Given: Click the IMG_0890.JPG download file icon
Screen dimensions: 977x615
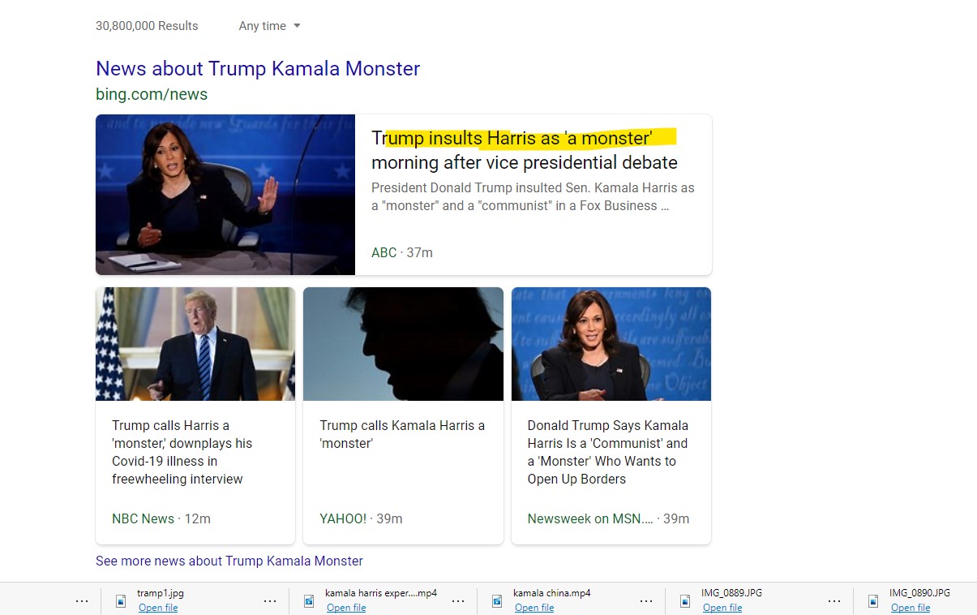Looking at the screenshot, I should tap(873, 601).
